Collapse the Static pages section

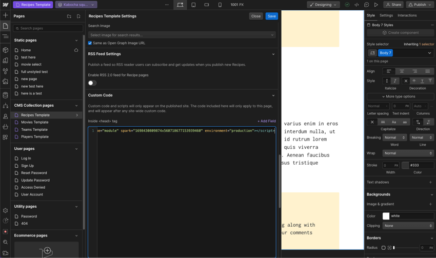coord(76,40)
